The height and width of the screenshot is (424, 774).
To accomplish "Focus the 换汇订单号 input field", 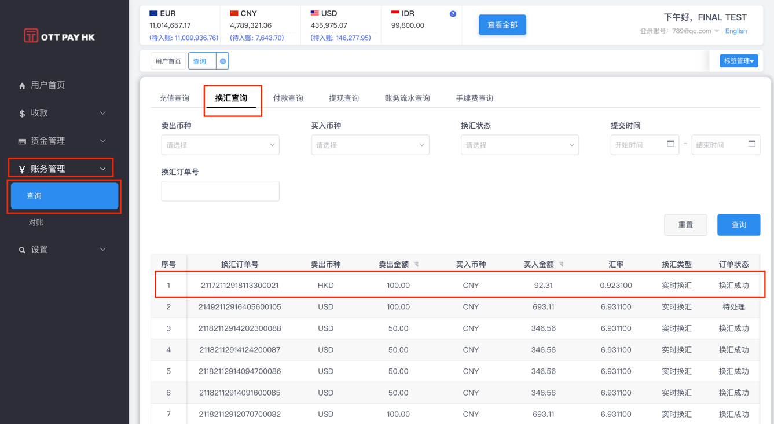I will click(x=220, y=191).
